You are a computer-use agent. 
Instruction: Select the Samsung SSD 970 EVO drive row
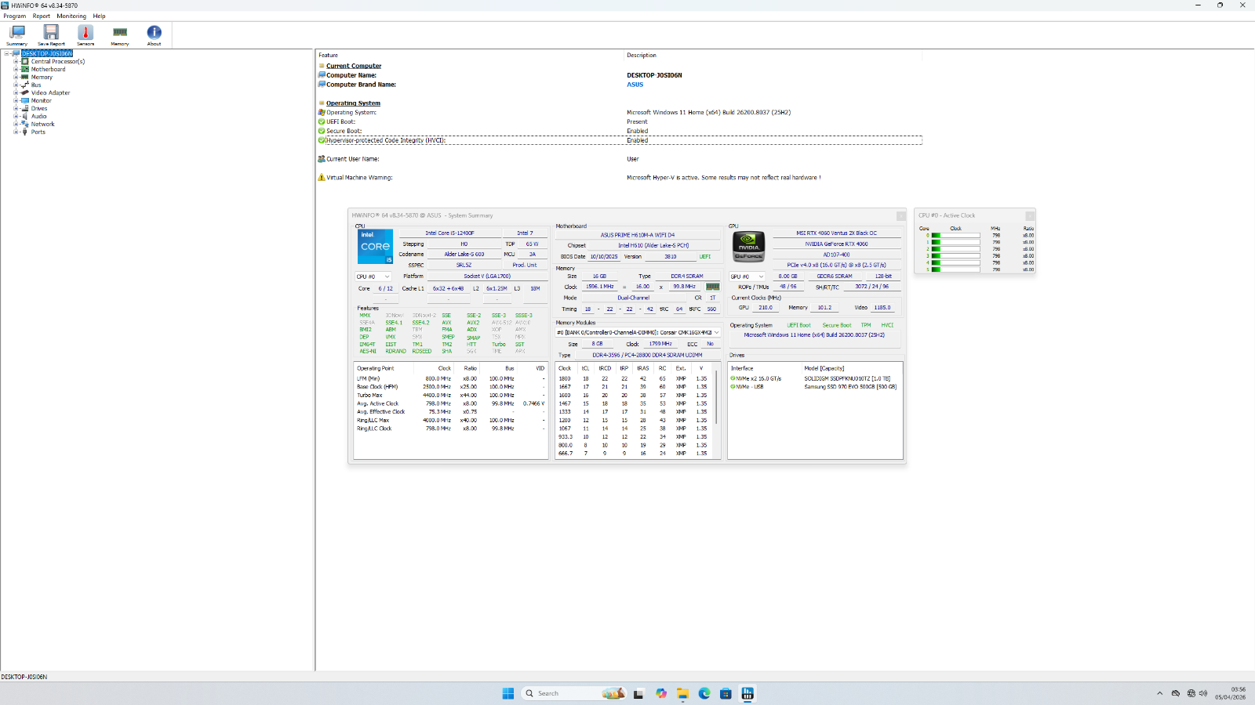pyautogui.click(x=815, y=387)
